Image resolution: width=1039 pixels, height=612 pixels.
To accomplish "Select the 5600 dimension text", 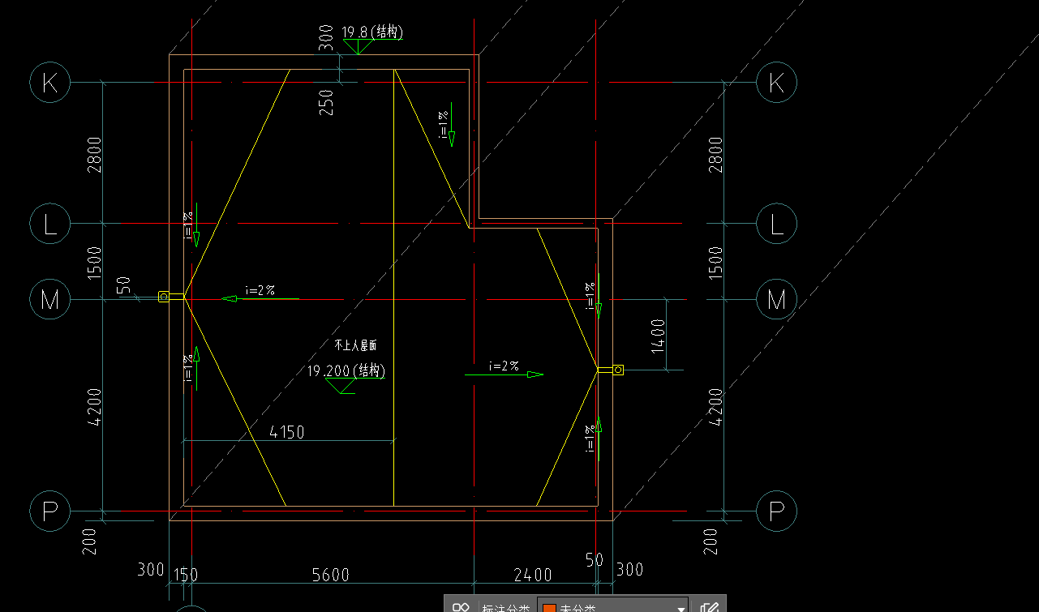I will tap(331, 575).
